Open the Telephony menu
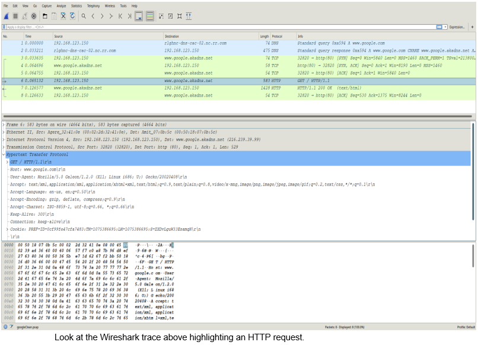478x345 pixels. coord(93,6)
